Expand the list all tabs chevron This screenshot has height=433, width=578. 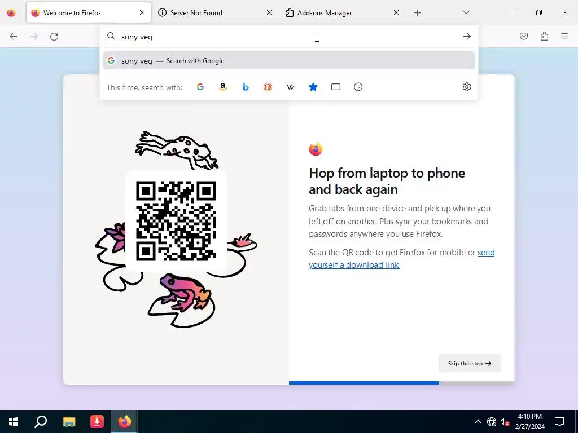466,12
